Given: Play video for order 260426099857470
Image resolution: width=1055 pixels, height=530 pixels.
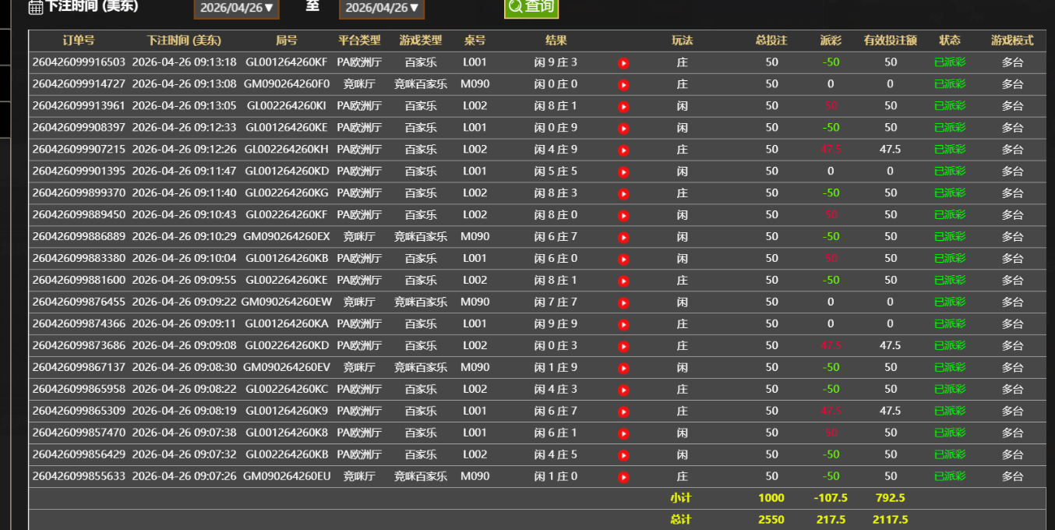Looking at the screenshot, I should tap(623, 434).
